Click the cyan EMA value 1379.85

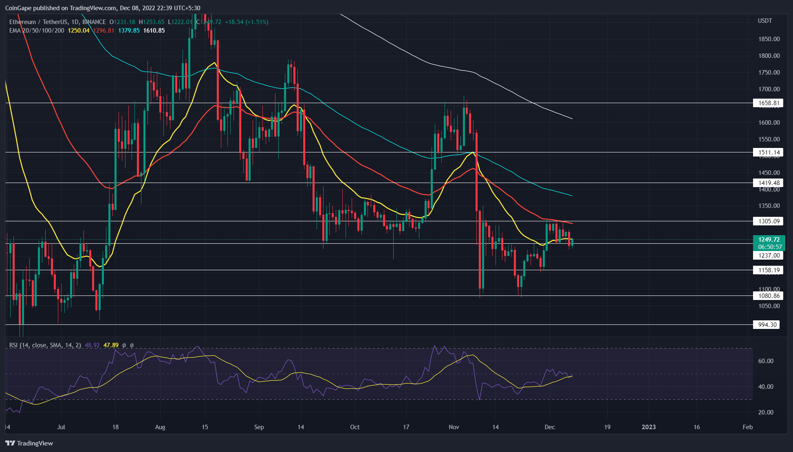point(129,31)
